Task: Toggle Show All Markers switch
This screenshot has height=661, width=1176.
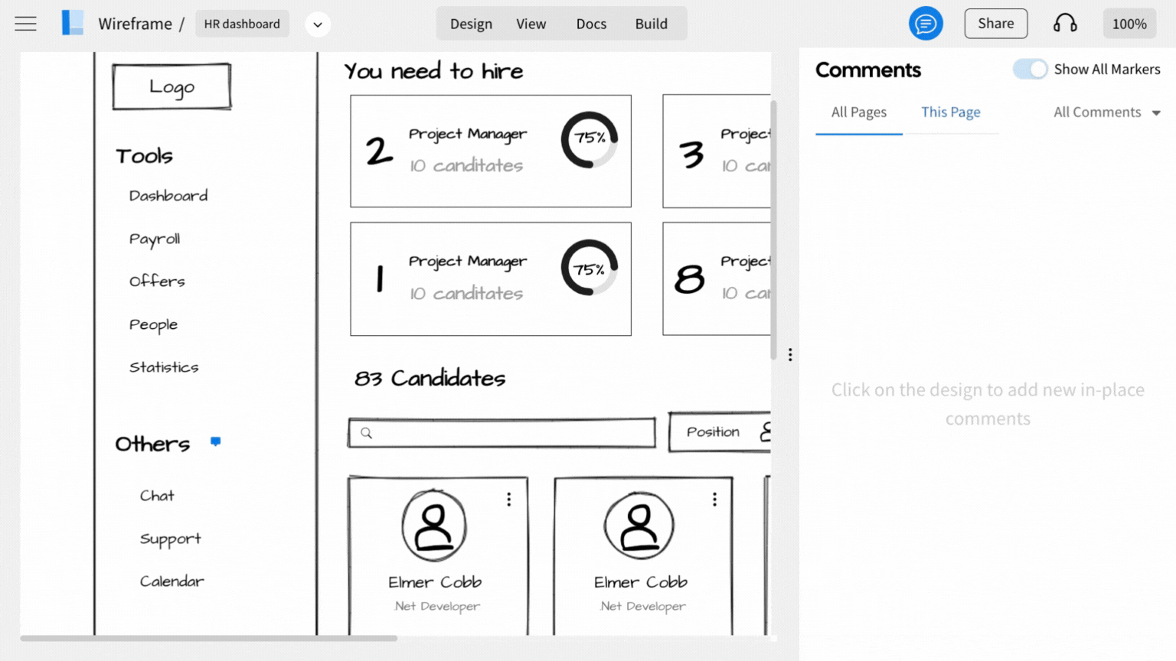Action: coord(1030,70)
